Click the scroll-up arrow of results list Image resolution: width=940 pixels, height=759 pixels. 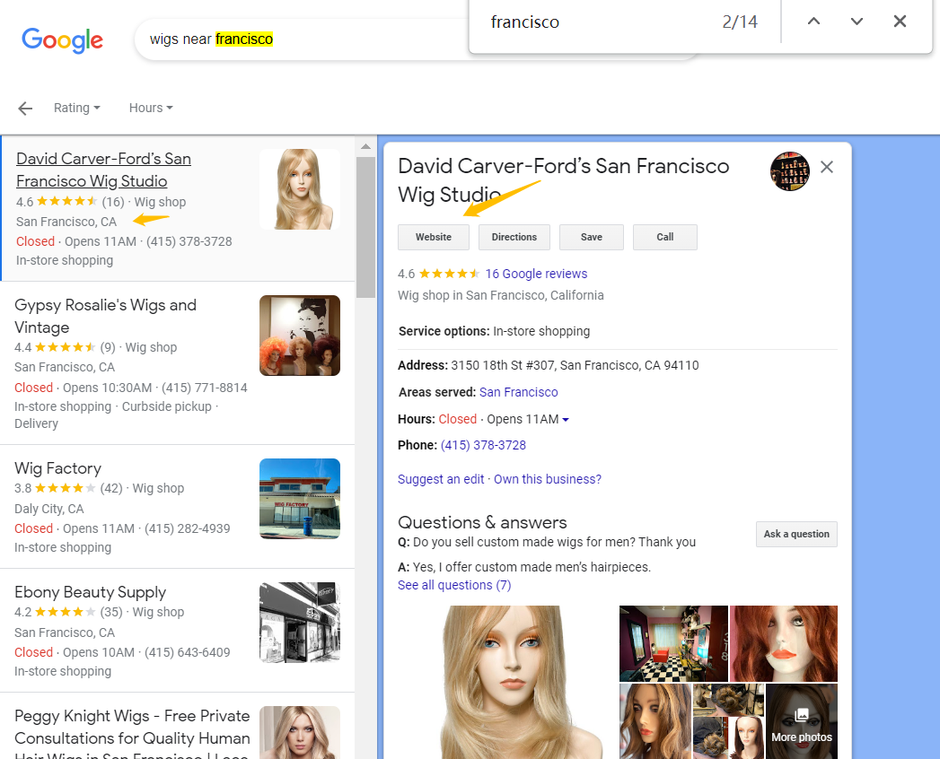[365, 146]
